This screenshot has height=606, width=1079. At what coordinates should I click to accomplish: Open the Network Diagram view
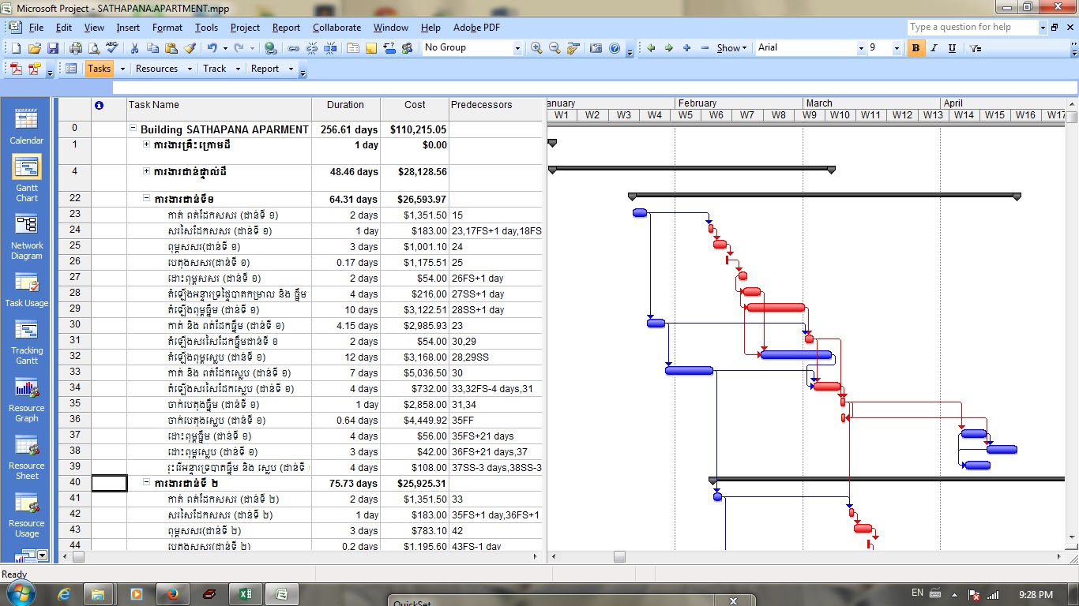[27, 237]
